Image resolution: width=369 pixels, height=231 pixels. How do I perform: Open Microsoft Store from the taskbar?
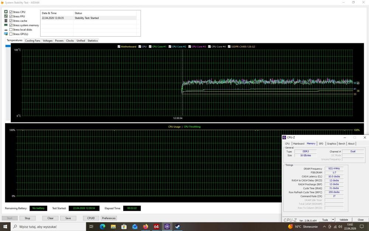click(x=124, y=227)
